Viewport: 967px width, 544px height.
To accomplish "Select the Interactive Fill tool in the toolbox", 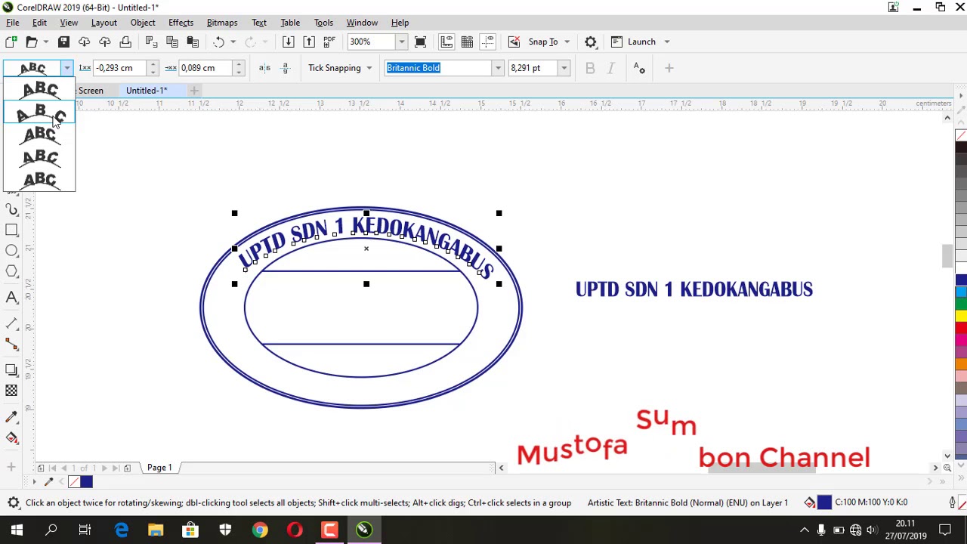I will tap(11, 437).
